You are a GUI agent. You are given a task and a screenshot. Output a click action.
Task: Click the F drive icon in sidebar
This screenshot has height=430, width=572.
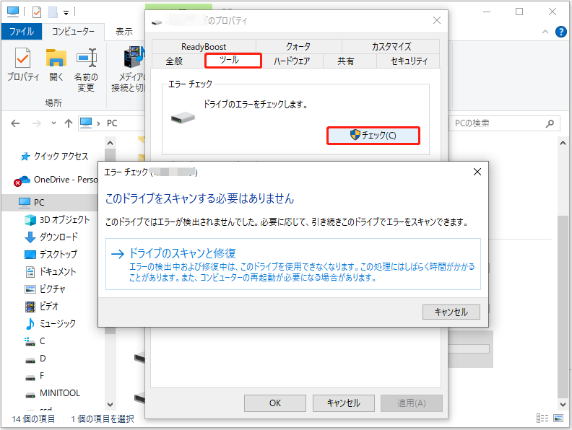point(30,377)
